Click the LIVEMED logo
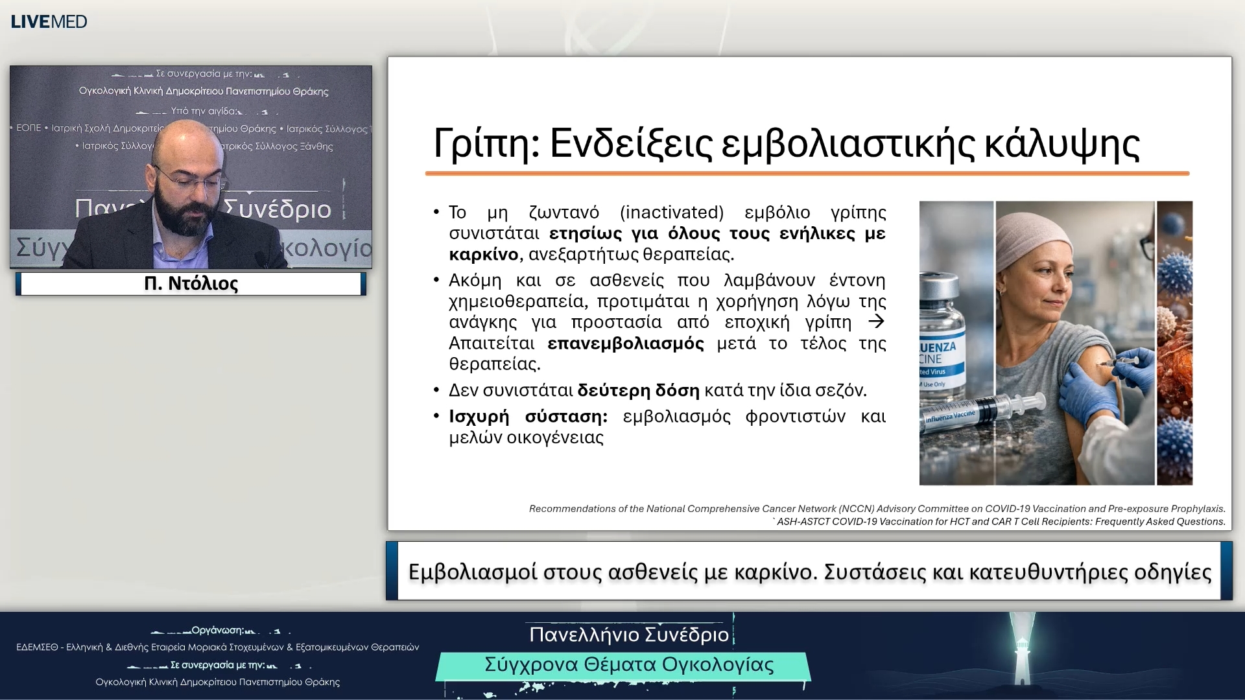 coord(49,21)
